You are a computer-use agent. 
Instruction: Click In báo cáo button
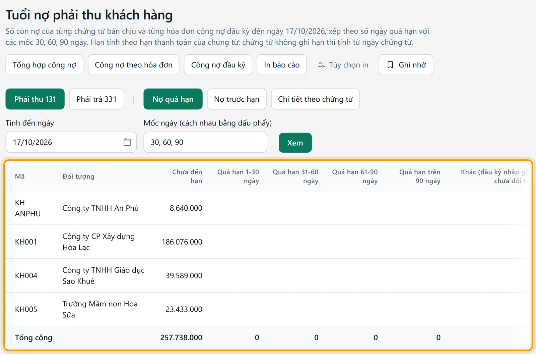pos(282,65)
